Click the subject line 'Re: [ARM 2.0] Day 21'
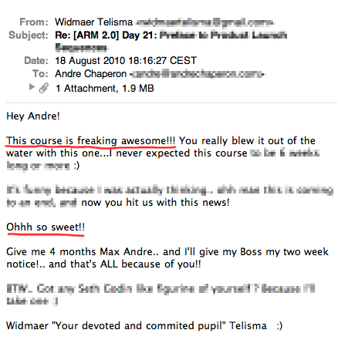Viewport: 338px width, 350px height. [x=106, y=35]
